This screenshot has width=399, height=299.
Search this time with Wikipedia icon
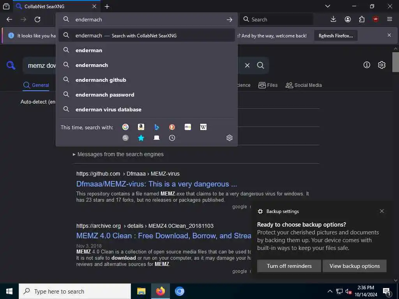click(x=203, y=127)
